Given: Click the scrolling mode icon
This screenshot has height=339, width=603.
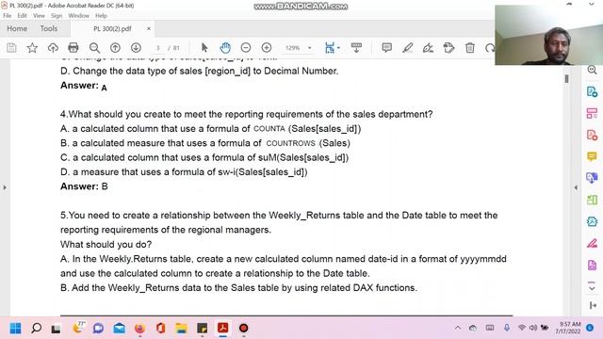Looking at the screenshot, I should click(x=356, y=48).
